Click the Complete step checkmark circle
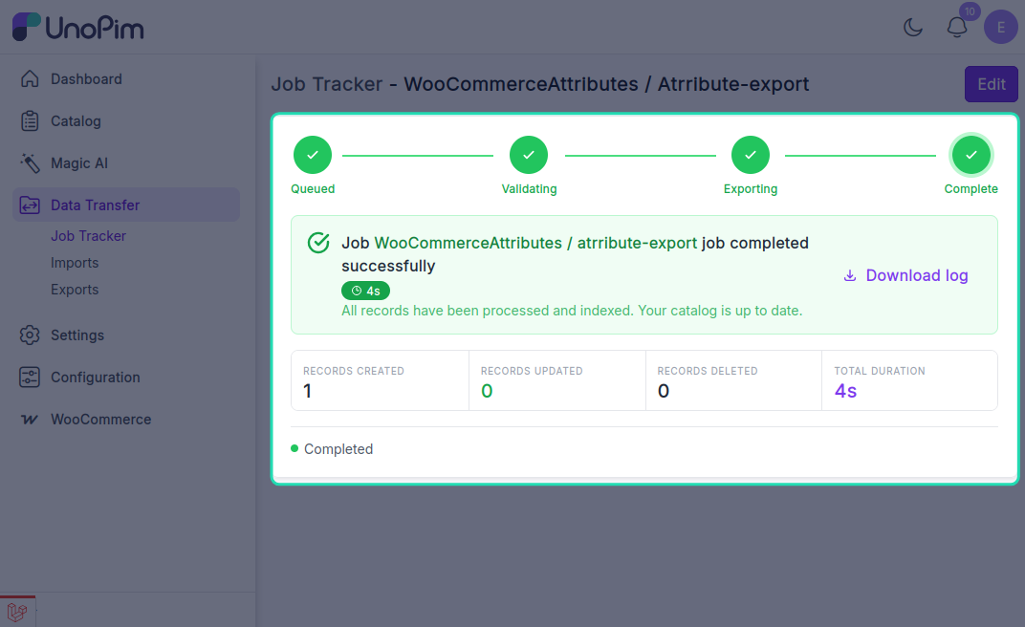This screenshot has width=1025, height=627. (x=971, y=155)
